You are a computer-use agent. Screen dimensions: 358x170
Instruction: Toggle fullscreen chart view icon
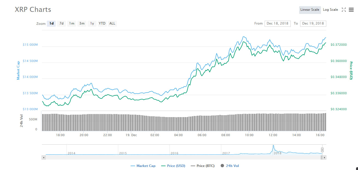click(x=344, y=10)
